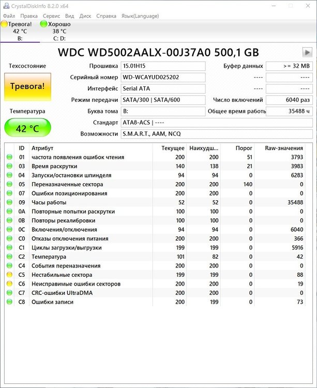Click the status dot for Часы работы
This screenshot has height=388, width=317.
click(x=9, y=202)
